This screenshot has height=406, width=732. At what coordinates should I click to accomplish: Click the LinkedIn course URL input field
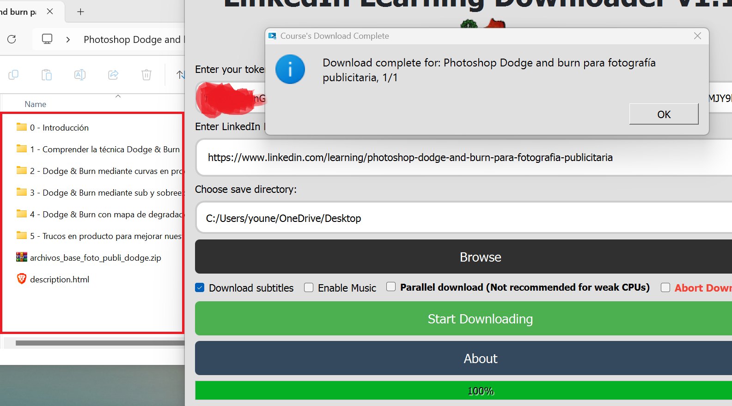tap(464, 158)
